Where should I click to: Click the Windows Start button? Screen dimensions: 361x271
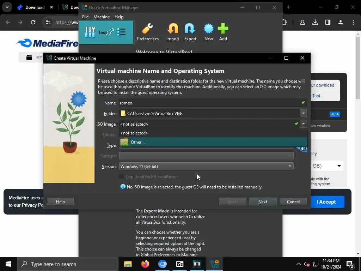[x=8, y=264]
